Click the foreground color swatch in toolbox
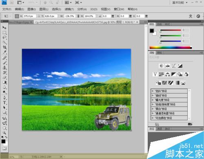 coord(3,142)
